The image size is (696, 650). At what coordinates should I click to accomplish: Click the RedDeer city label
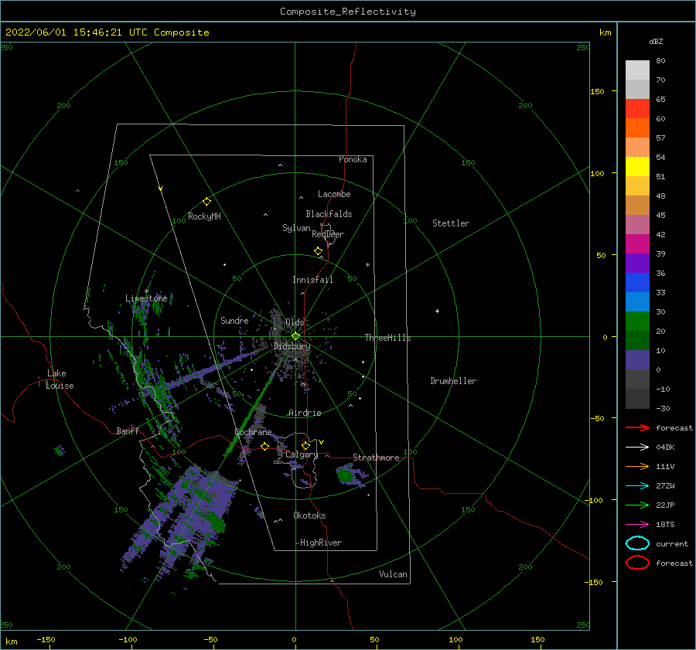point(328,234)
